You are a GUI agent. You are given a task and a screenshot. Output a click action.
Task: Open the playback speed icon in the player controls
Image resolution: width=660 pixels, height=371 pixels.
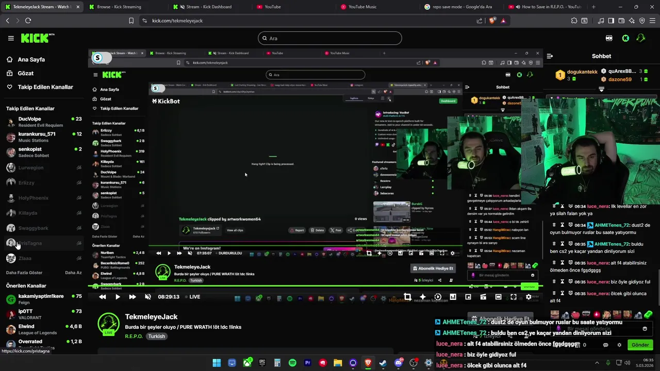click(x=438, y=297)
